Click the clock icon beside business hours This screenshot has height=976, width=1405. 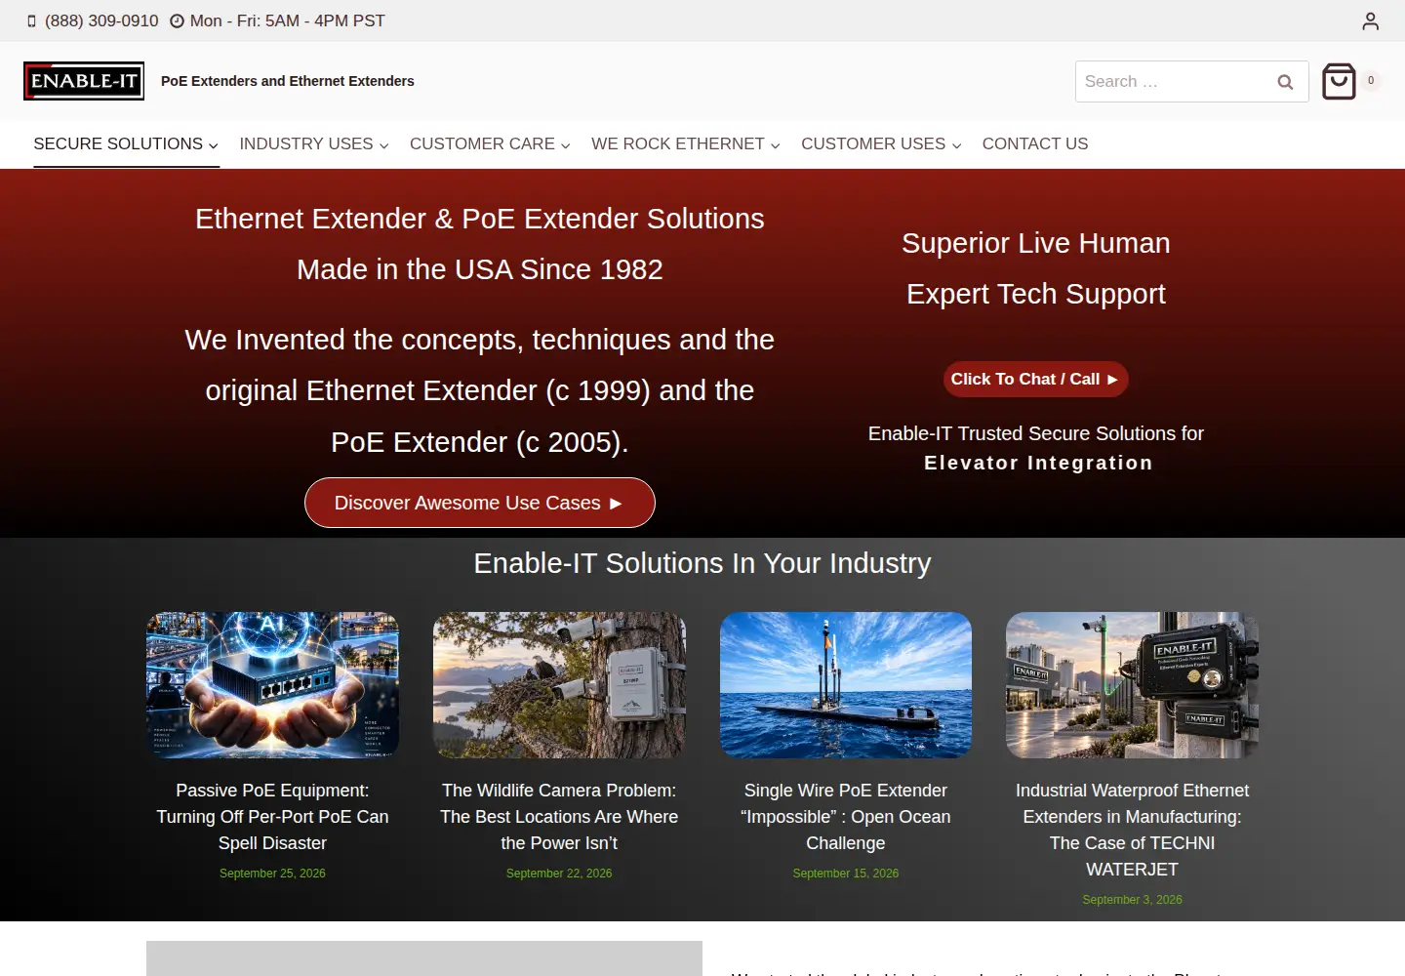point(177,21)
